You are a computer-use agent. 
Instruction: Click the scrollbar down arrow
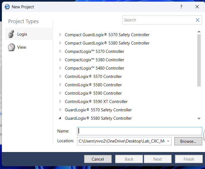(x=199, y=119)
